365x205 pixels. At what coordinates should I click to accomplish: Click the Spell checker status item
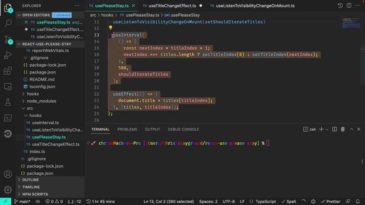point(289,201)
